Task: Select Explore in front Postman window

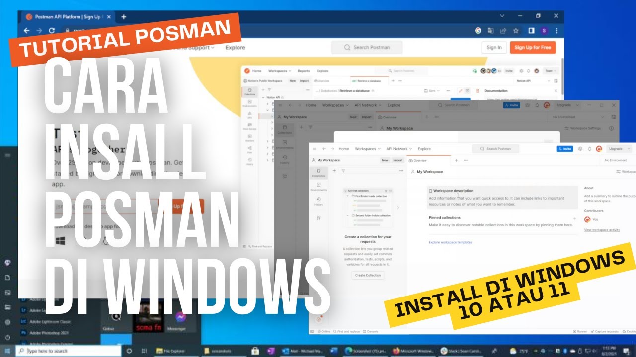Action: 424,149
